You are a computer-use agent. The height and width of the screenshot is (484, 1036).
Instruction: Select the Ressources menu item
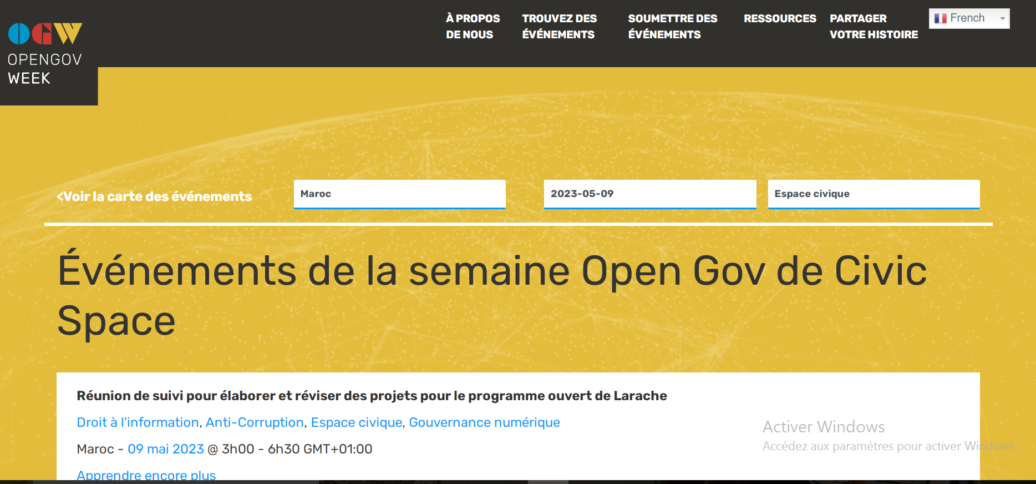click(x=780, y=18)
